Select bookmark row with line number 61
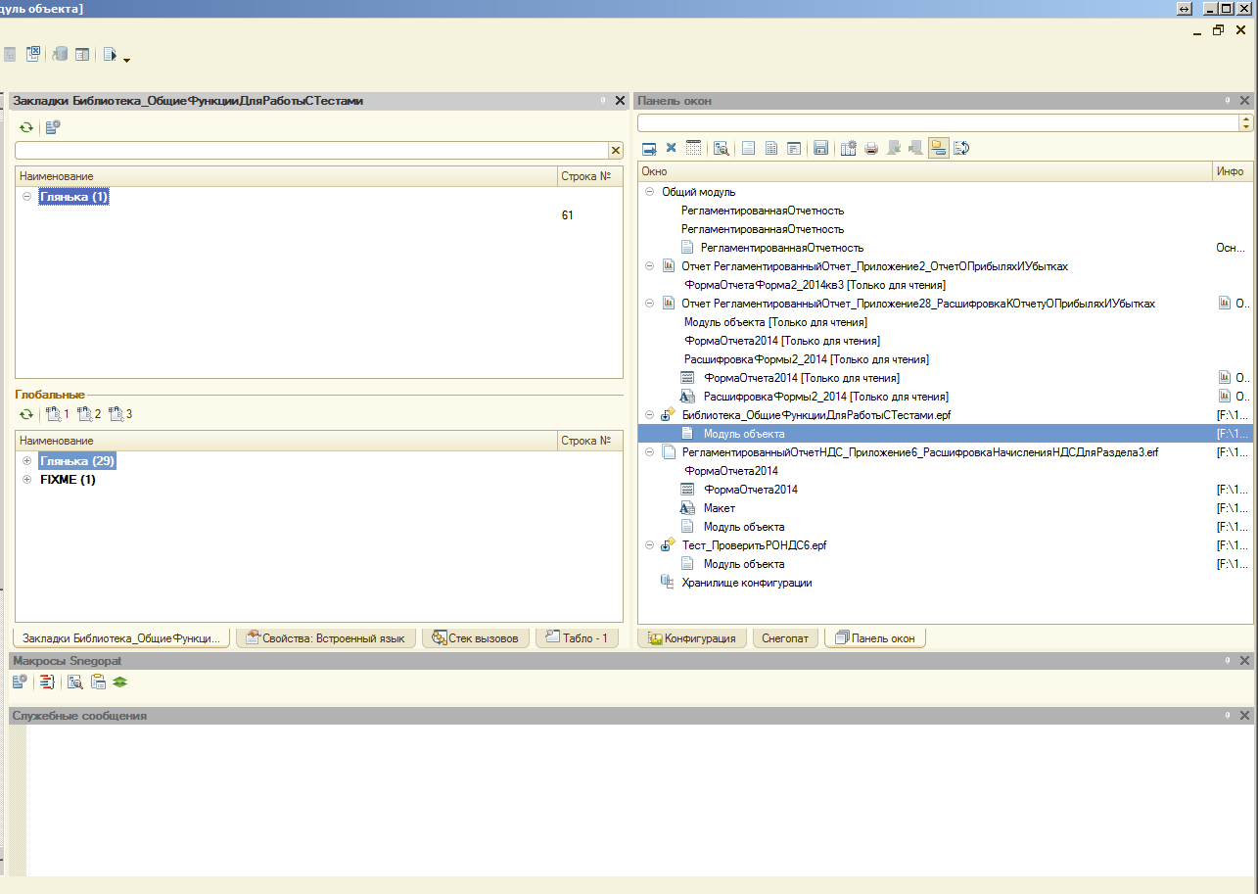1258x894 pixels. pyautogui.click(x=319, y=215)
